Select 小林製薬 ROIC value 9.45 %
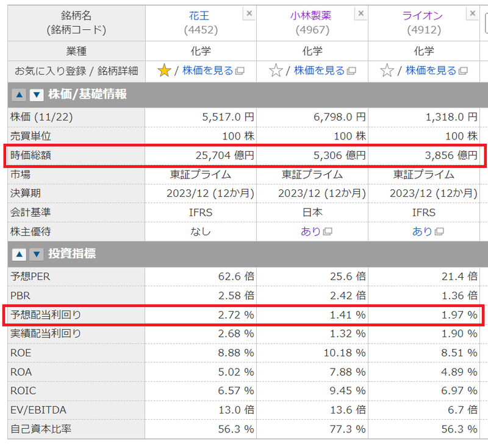 [348, 391]
